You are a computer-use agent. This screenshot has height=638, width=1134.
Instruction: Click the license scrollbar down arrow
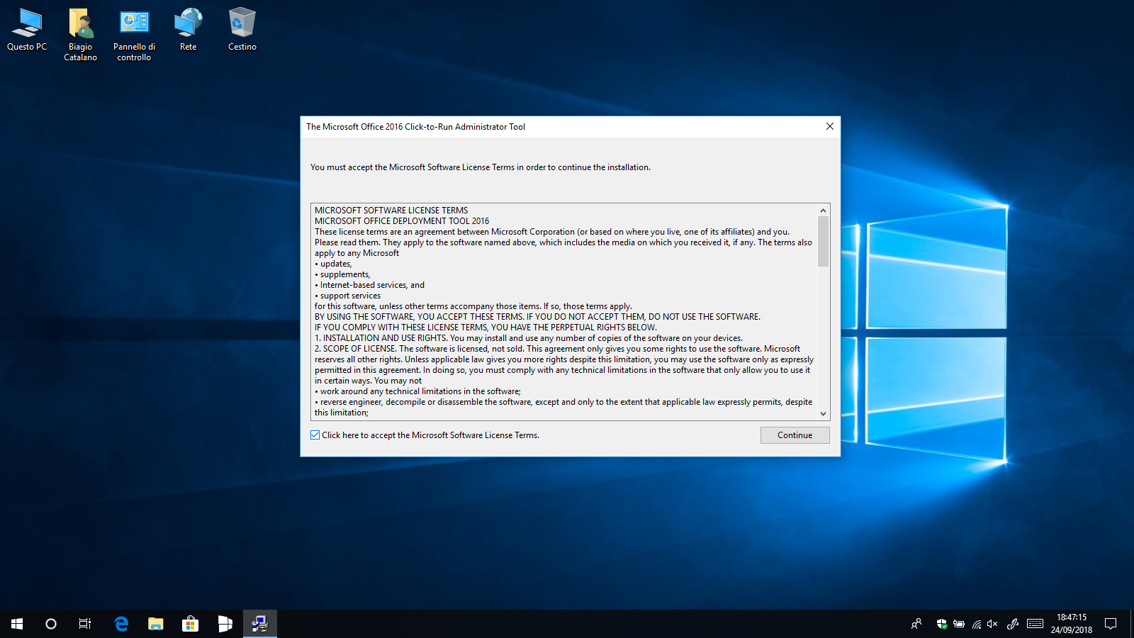click(823, 414)
